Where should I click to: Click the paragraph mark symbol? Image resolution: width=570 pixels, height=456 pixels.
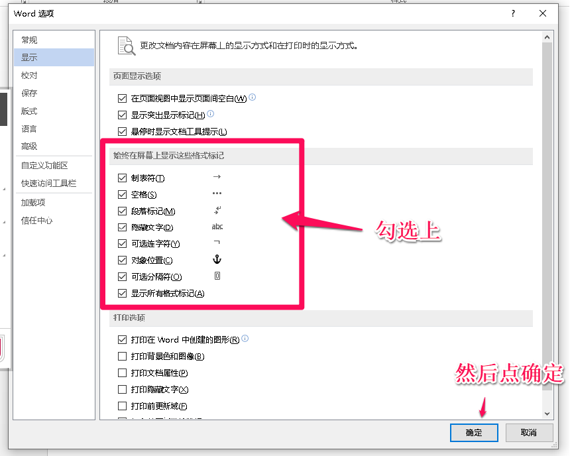[x=217, y=210]
